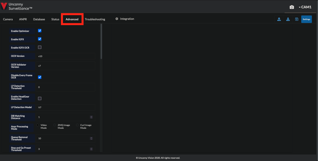The image size is (318, 161).
Task: Turn on Enable HeadGear Detection checkbox
Action: (40, 98)
